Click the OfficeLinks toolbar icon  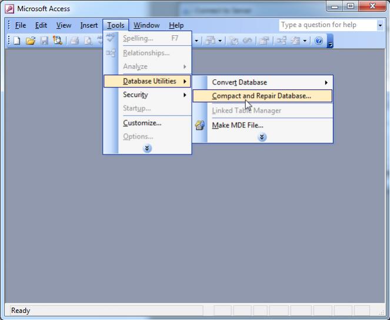tap(211, 41)
